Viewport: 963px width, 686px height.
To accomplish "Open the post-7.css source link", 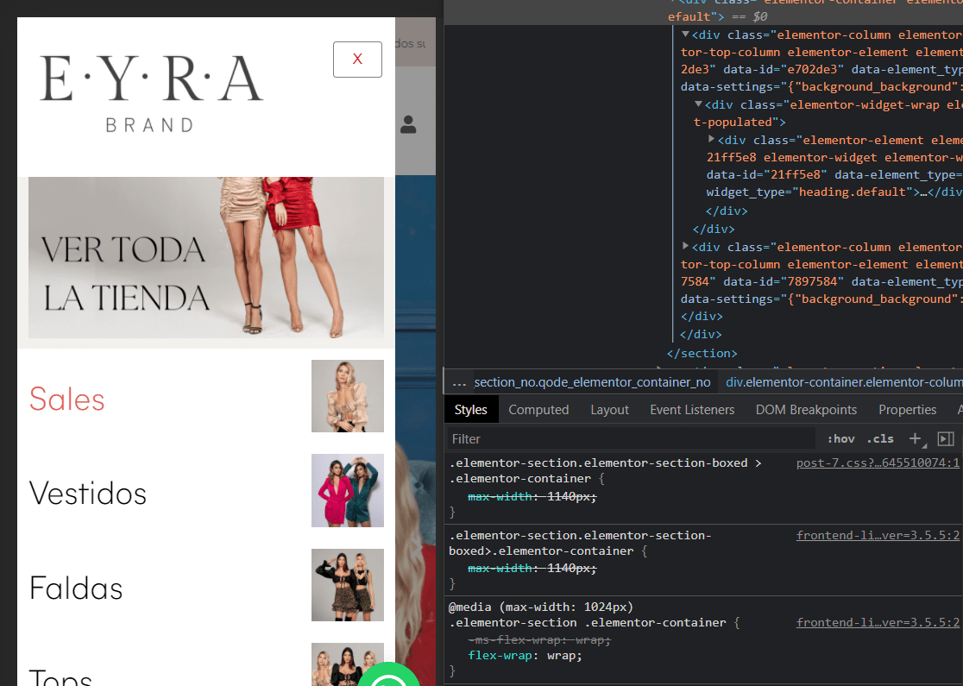I will click(x=878, y=463).
